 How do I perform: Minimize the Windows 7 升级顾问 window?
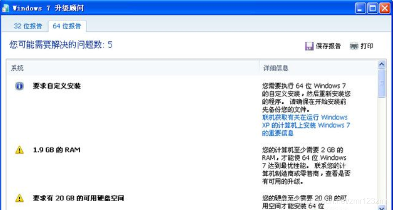coord(360,9)
